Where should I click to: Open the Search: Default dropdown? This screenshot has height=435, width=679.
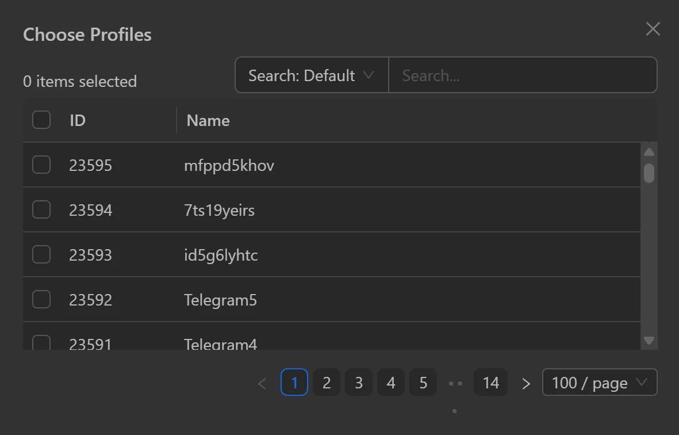coord(310,75)
